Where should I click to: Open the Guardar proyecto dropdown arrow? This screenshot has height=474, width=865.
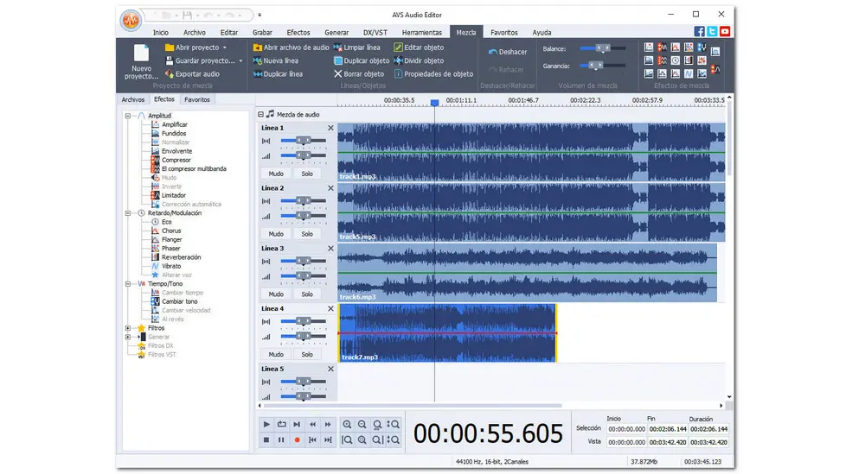240,60
